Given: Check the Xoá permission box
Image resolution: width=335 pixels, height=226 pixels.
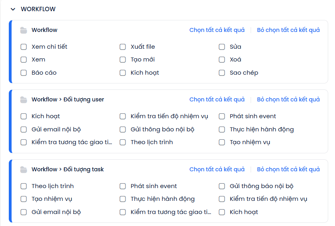Looking at the screenshot, I should [222, 60].
